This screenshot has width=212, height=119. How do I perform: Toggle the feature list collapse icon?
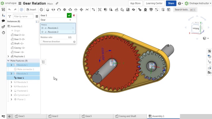(x=43, y=62)
